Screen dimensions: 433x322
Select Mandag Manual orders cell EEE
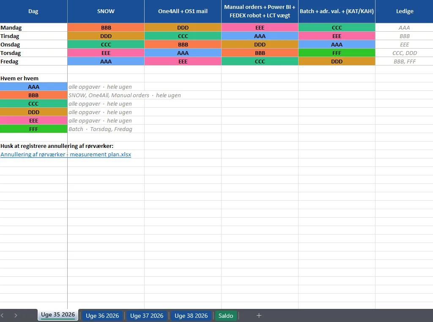click(260, 27)
